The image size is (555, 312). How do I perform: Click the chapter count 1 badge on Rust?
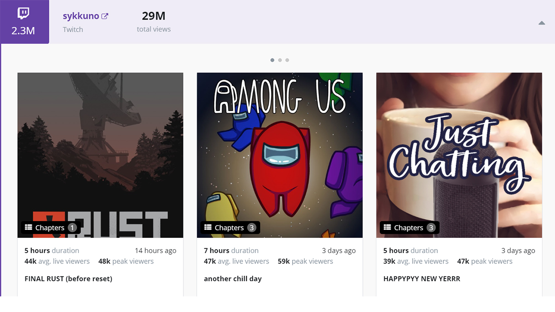[x=72, y=227]
